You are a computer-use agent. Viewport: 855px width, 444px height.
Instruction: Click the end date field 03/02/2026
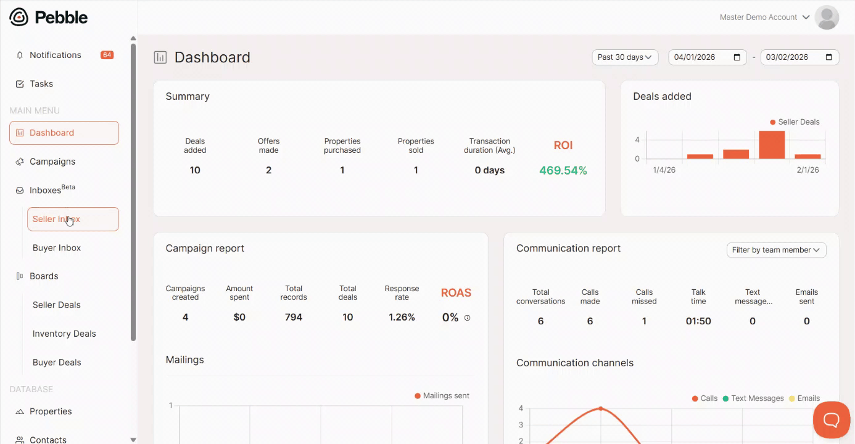click(x=799, y=57)
